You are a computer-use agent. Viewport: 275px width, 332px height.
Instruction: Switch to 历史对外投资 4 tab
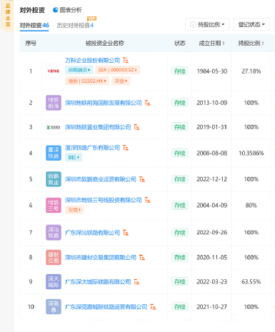pyautogui.click(x=75, y=25)
